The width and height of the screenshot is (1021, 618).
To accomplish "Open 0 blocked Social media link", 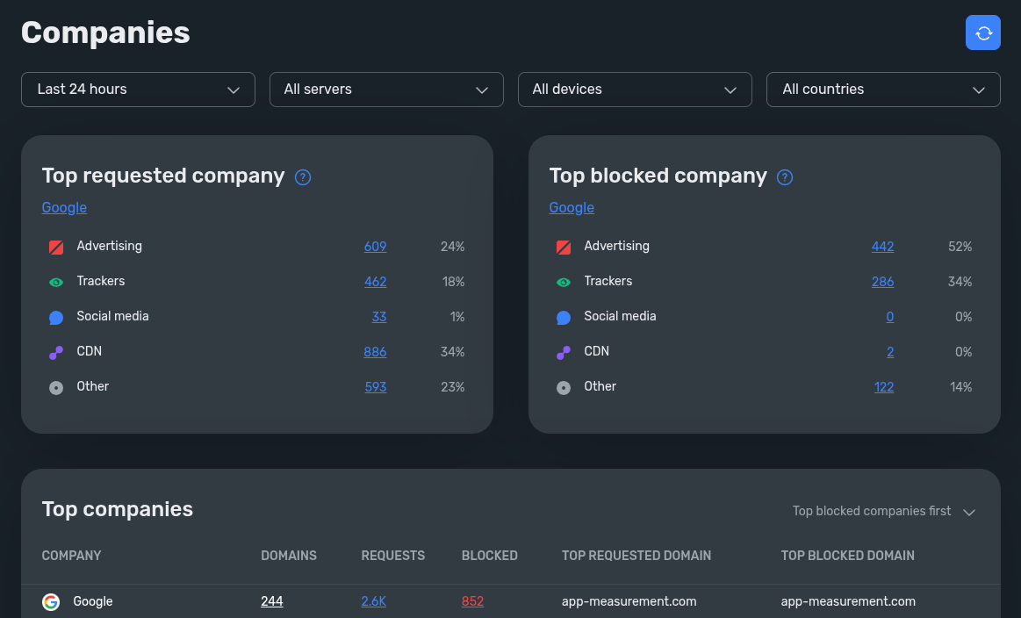I will pos(890,317).
